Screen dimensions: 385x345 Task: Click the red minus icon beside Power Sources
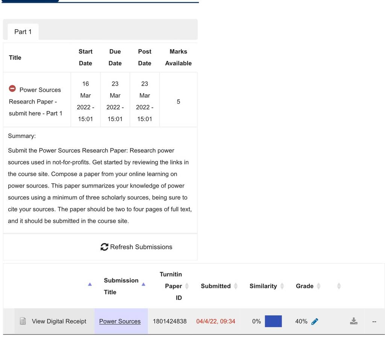coord(12,89)
